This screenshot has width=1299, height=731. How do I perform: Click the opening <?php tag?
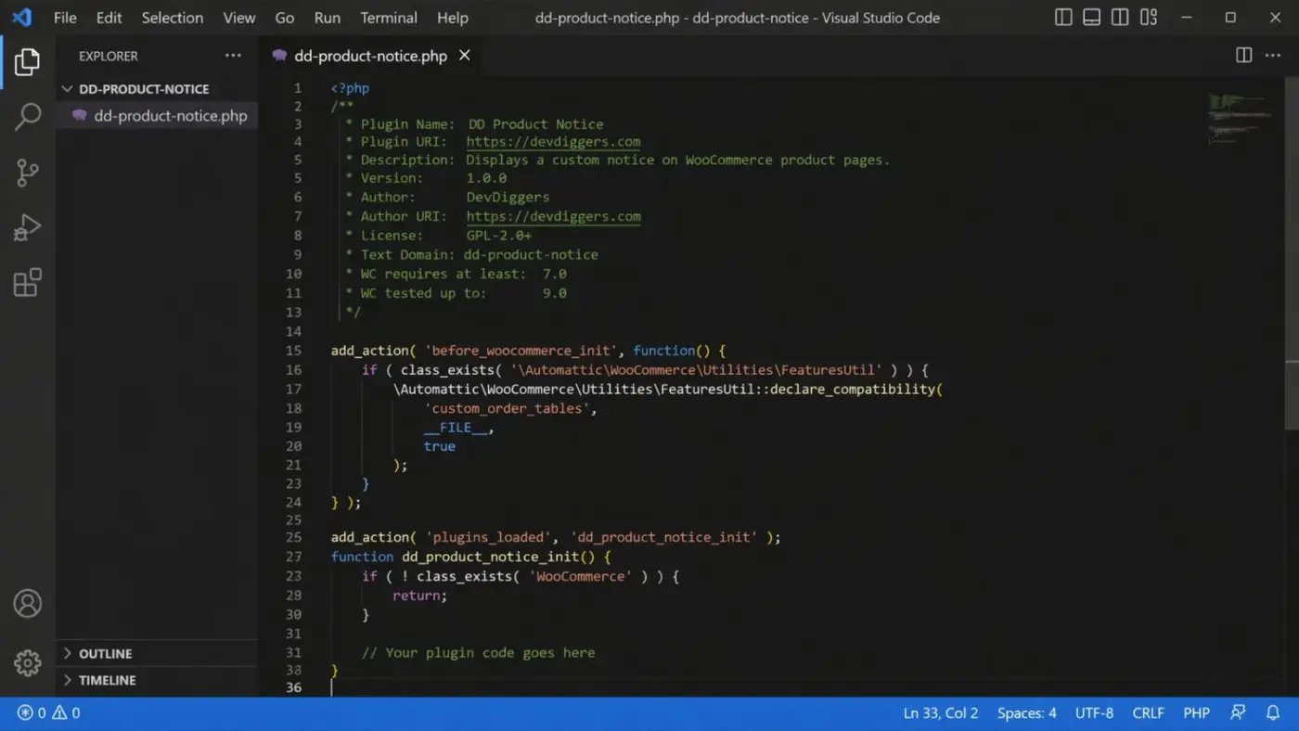pos(350,88)
